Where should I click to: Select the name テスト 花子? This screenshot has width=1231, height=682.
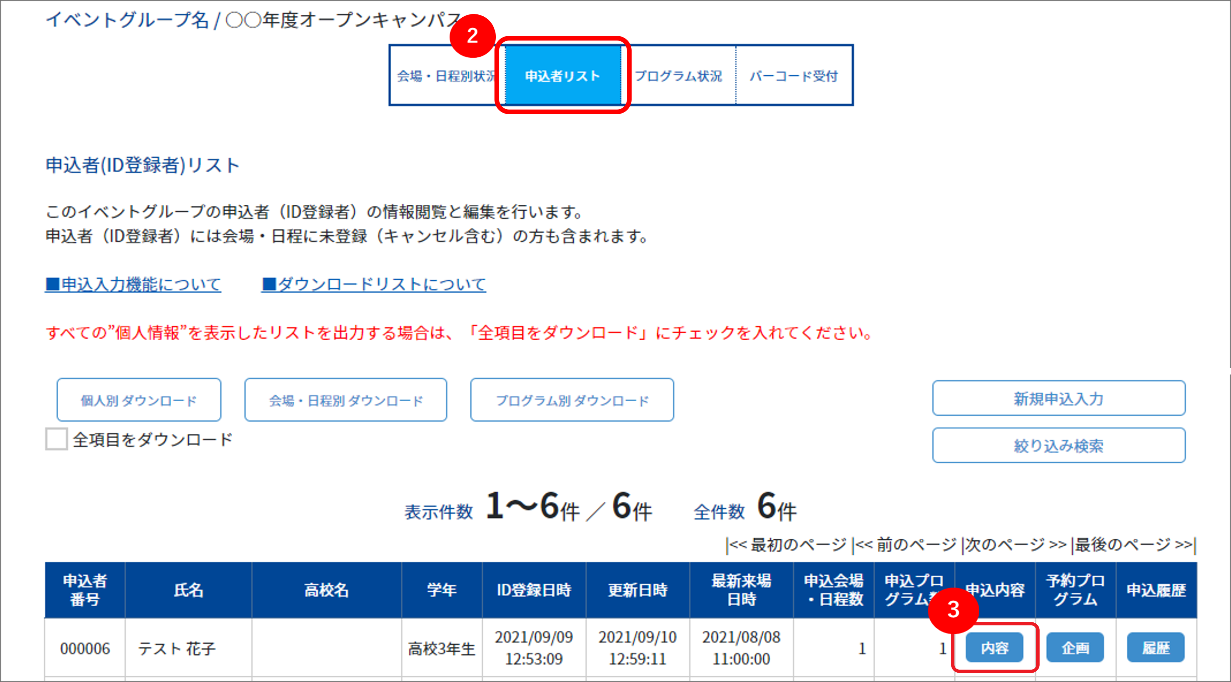click(177, 648)
